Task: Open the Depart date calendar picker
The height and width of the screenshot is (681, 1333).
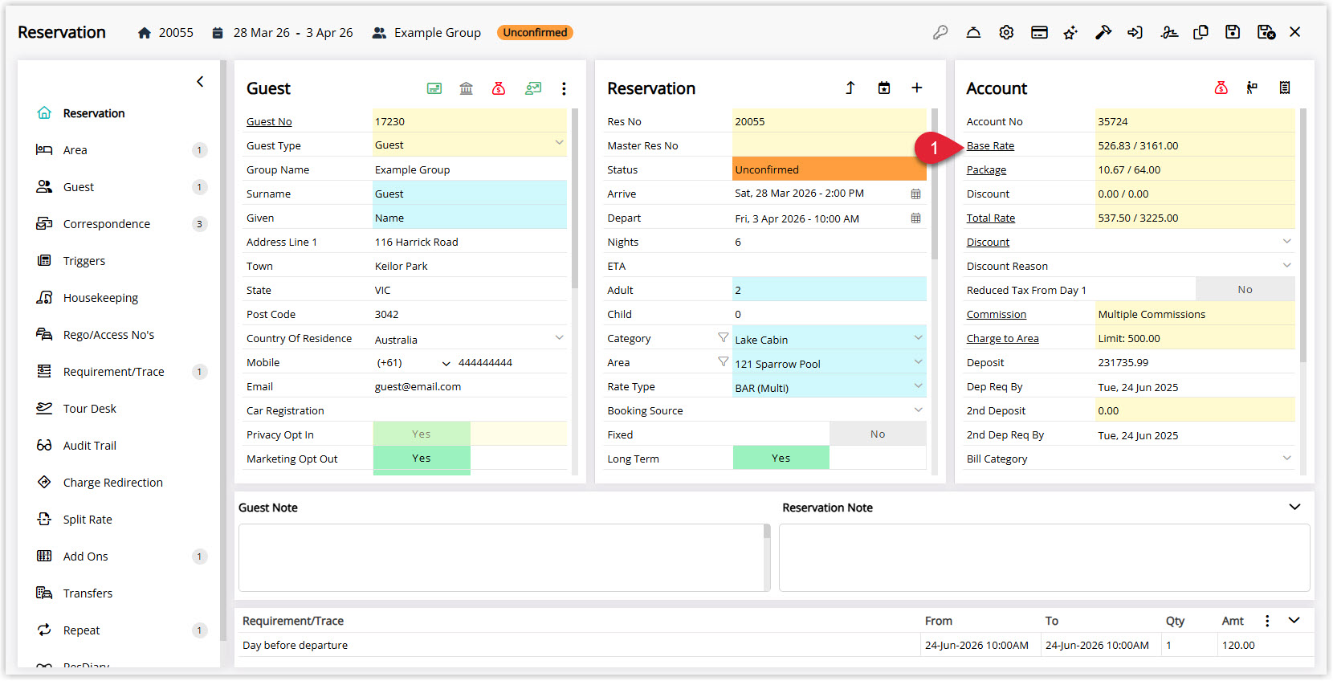Action: tap(915, 218)
